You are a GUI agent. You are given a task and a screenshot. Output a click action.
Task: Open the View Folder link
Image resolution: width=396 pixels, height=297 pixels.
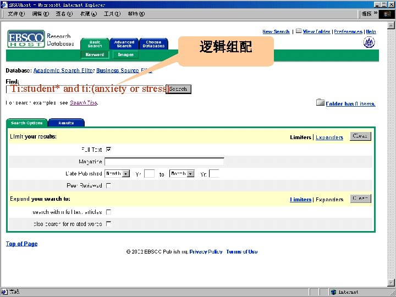click(316, 31)
